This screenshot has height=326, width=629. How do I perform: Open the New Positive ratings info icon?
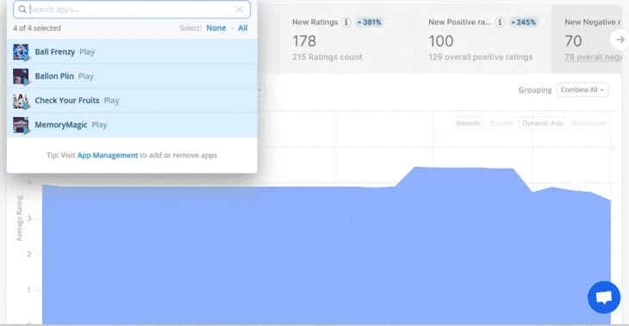(x=500, y=22)
